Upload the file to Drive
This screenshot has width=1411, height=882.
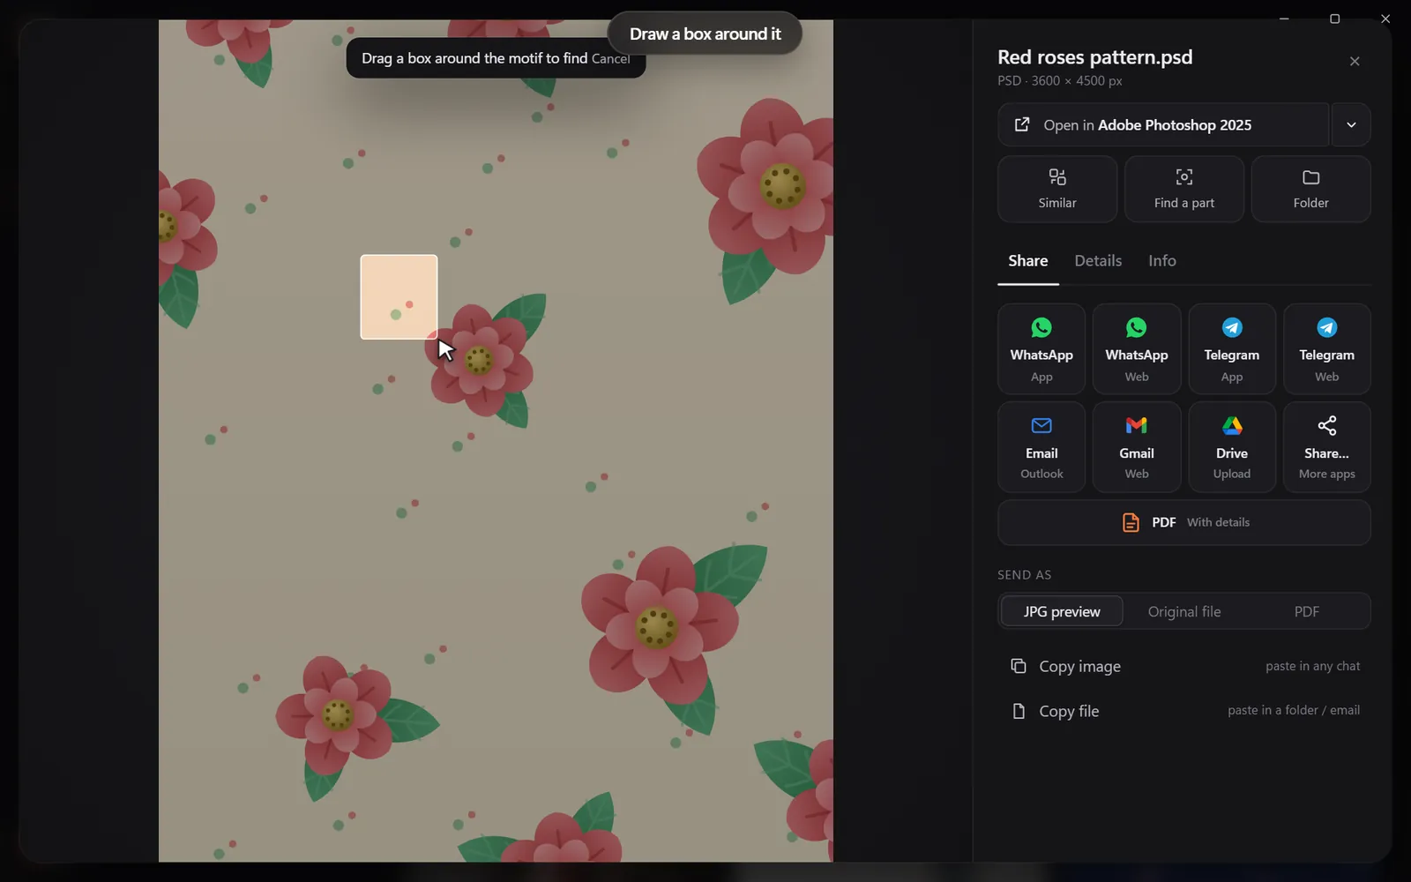coord(1232,447)
